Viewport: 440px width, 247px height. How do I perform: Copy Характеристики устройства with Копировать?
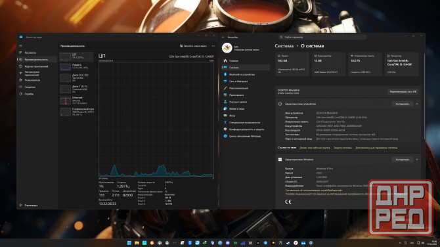click(x=403, y=104)
